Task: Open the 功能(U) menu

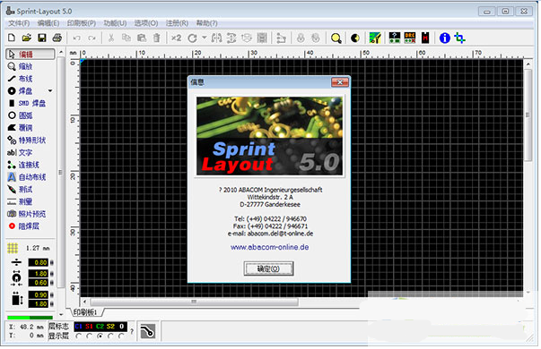Action: coord(115,23)
